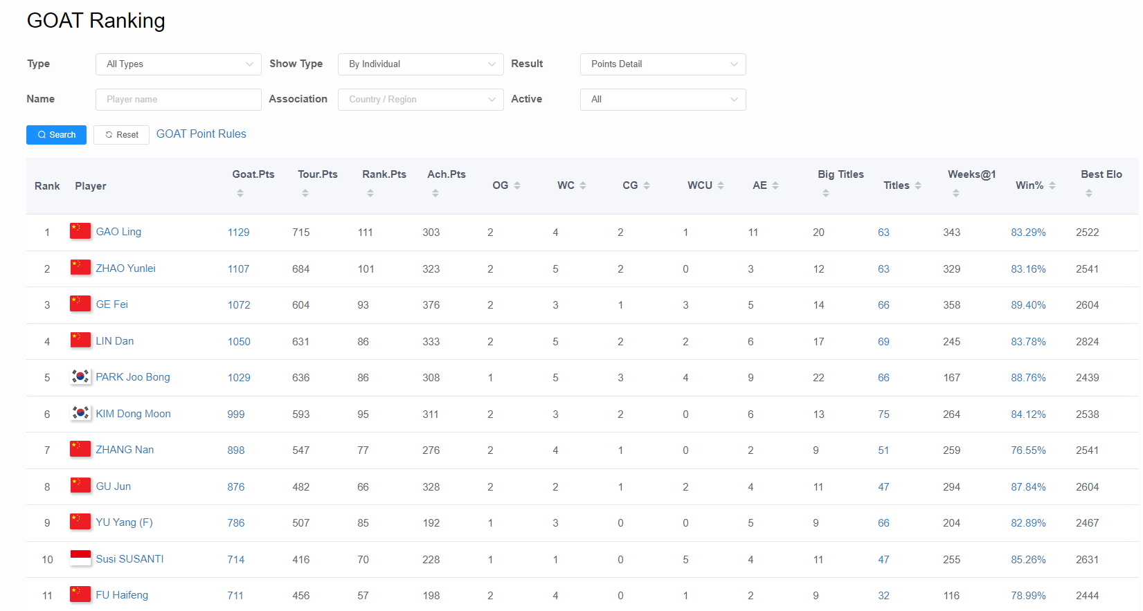Sort by Big Titles column

(x=826, y=193)
